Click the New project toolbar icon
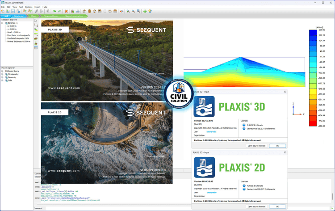Screen dimensions: 335x211 coord(3,11)
